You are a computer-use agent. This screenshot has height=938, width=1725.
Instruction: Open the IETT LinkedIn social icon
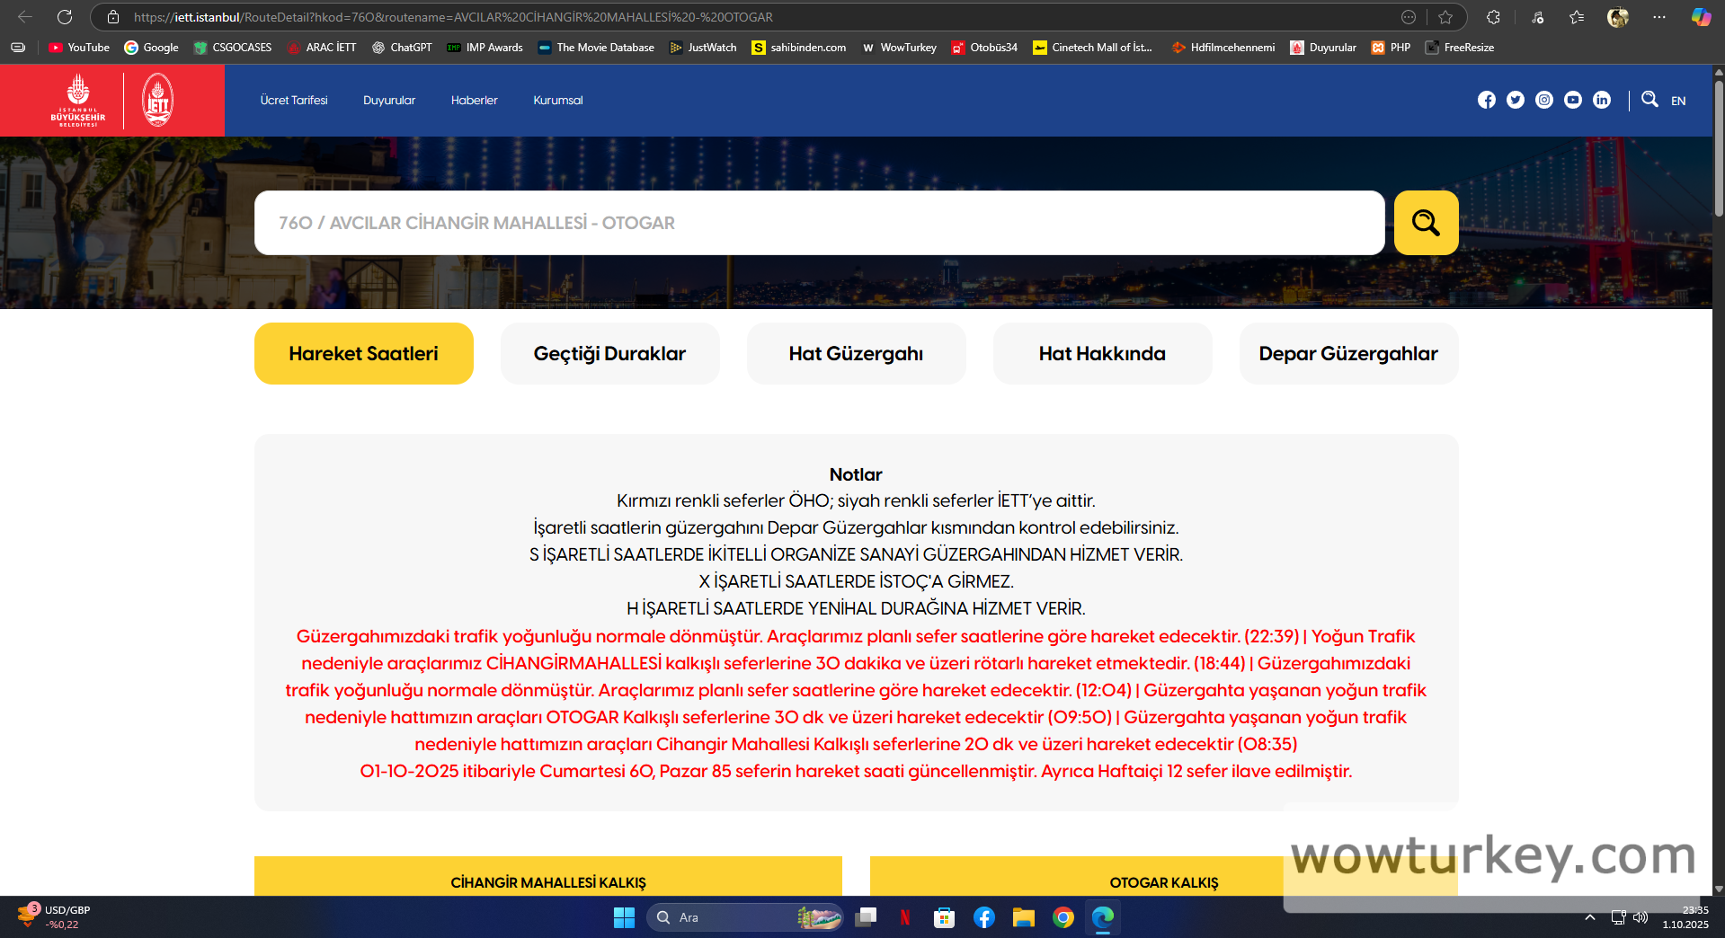[x=1602, y=101]
